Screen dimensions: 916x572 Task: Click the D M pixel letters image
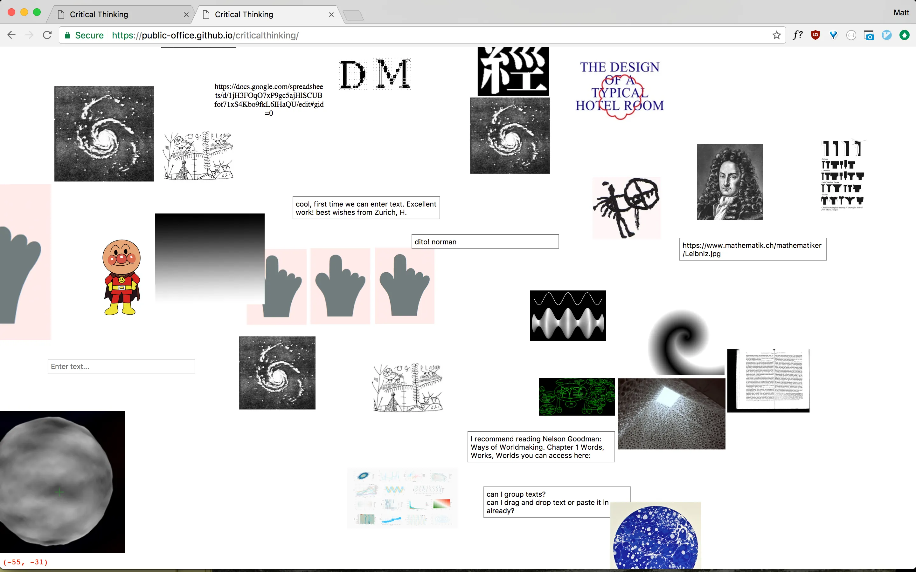click(x=375, y=74)
